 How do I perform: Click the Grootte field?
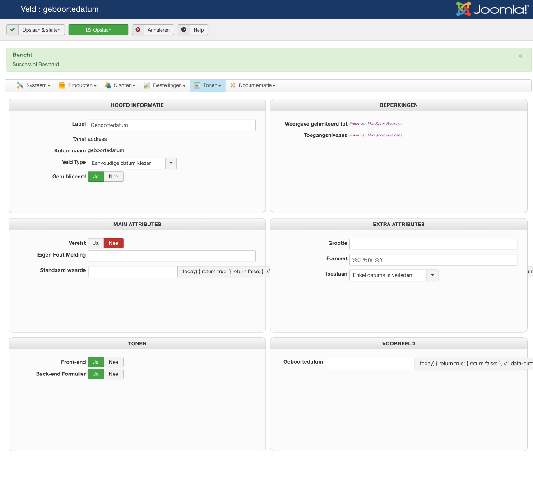[x=433, y=244]
